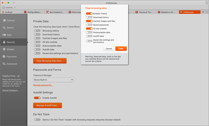The height and width of the screenshot is (126, 209).
Task: Click the new tab plus icon
Action: (x=203, y=12)
